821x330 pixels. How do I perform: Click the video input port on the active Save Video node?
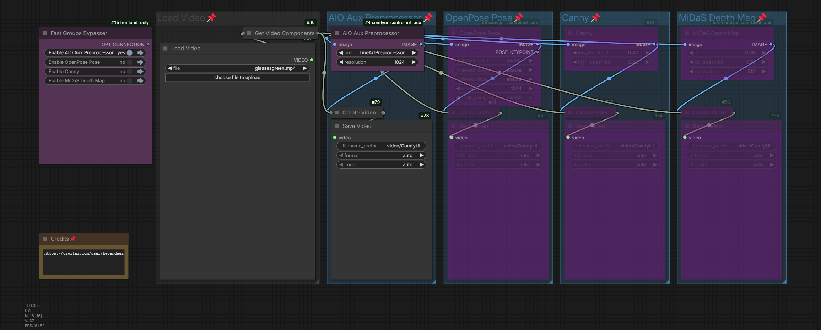(335, 138)
